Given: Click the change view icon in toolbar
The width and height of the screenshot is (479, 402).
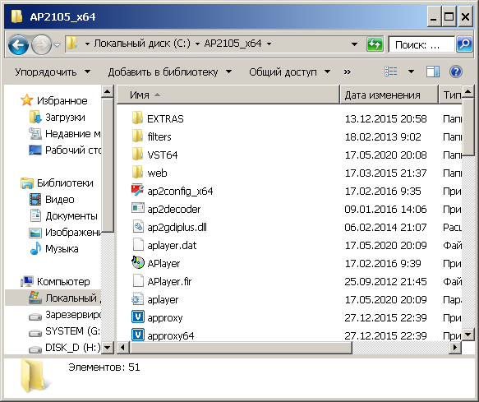Looking at the screenshot, I should [x=391, y=72].
